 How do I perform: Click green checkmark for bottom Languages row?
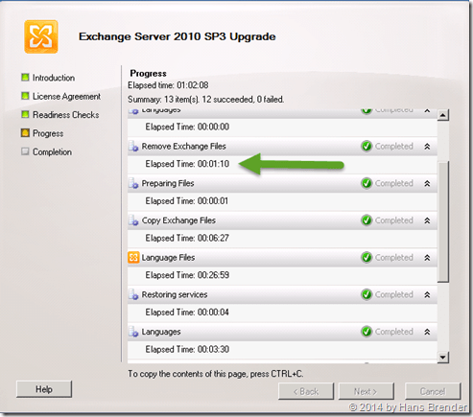click(367, 332)
